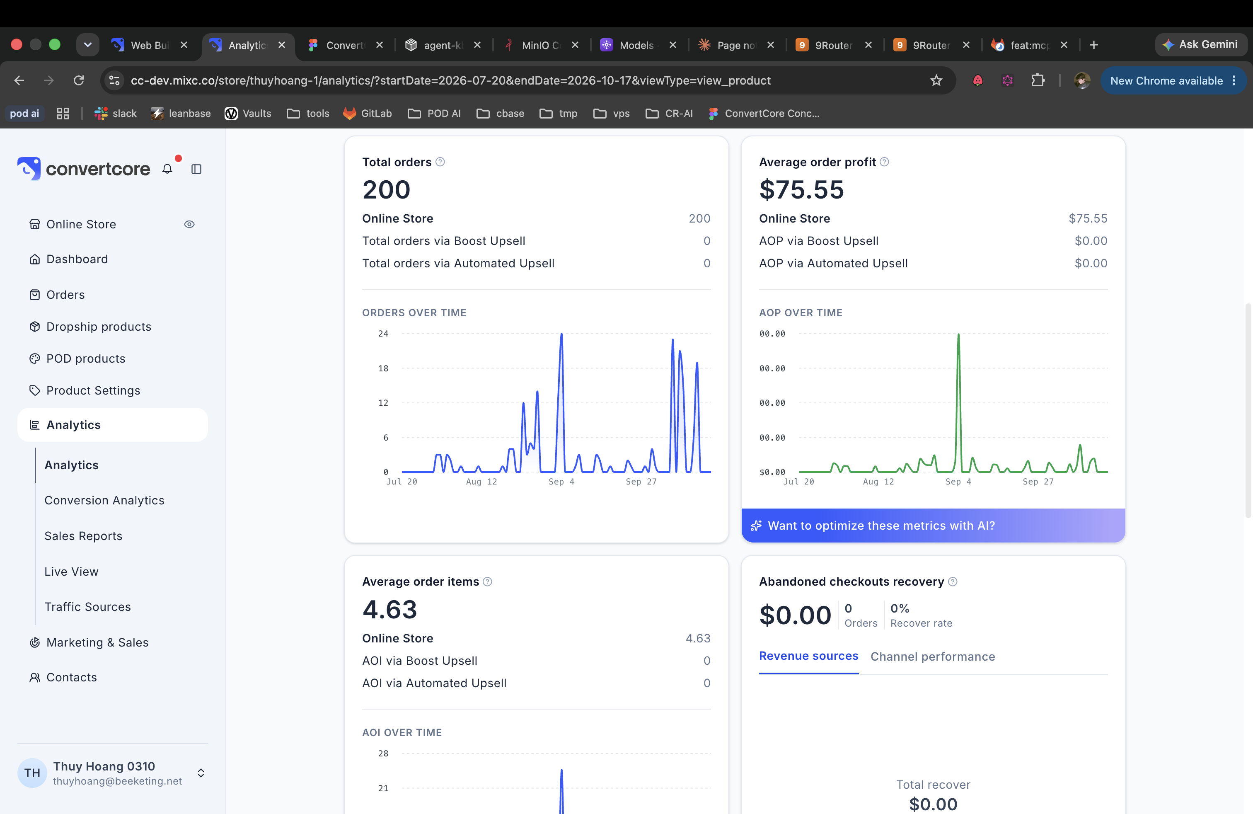Open Sales Reports link
Screen dimensions: 1253x814
coord(83,536)
